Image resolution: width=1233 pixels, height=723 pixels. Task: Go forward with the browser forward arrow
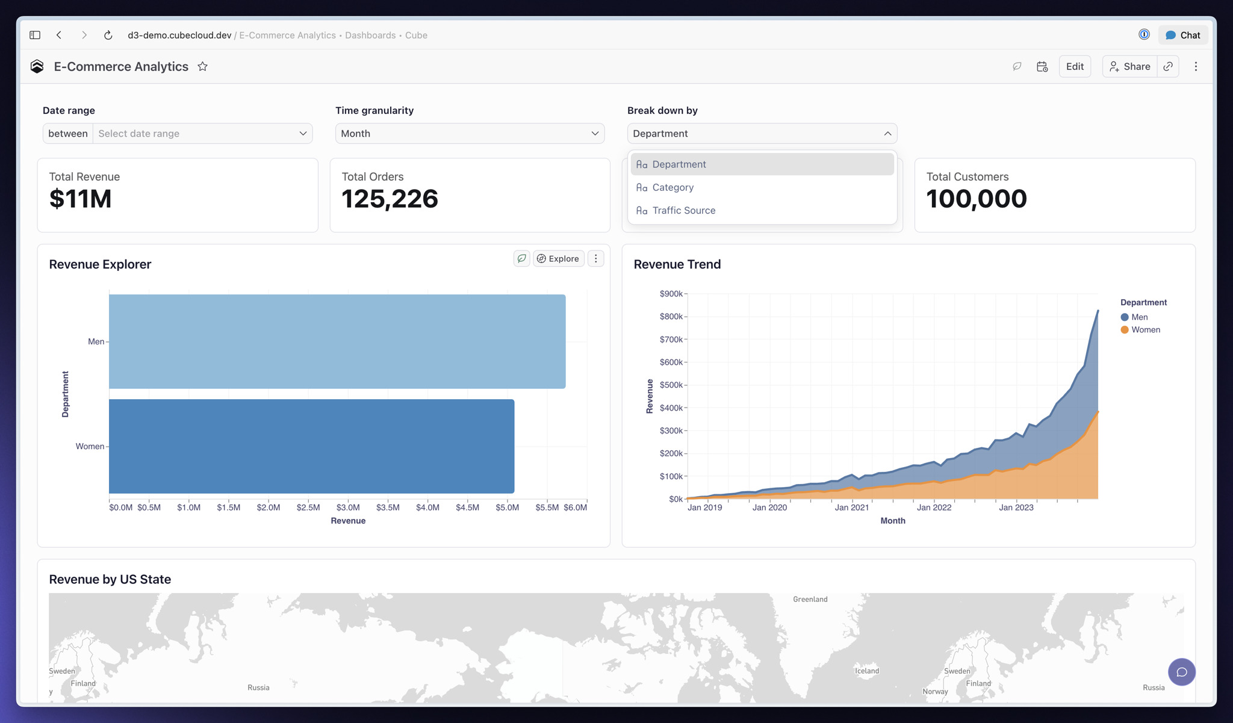click(84, 35)
